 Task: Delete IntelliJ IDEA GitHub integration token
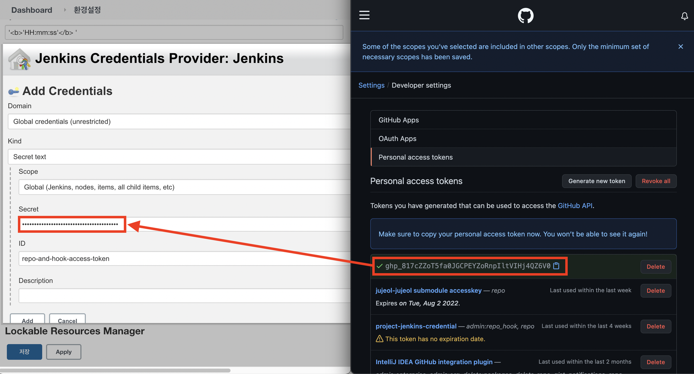(655, 362)
